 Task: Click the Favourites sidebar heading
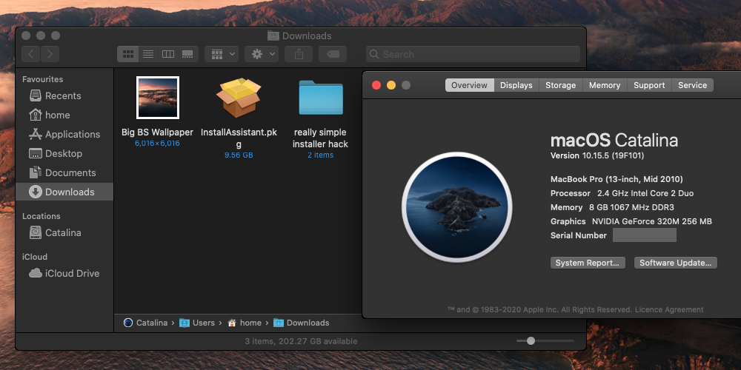[x=42, y=79]
